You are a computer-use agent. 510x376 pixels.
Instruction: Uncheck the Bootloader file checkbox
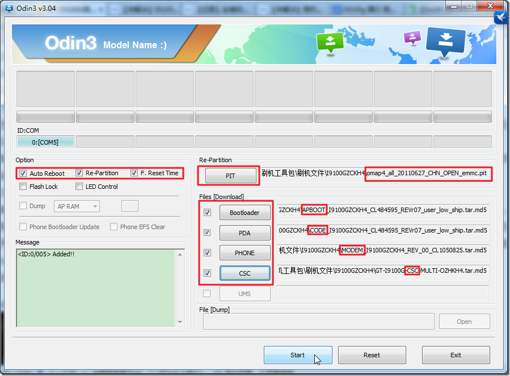pos(207,213)
